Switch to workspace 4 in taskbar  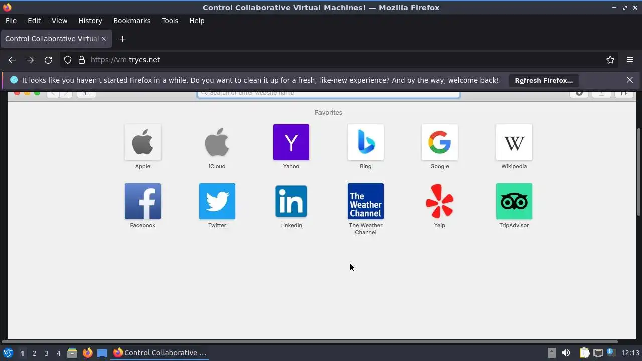58,353
